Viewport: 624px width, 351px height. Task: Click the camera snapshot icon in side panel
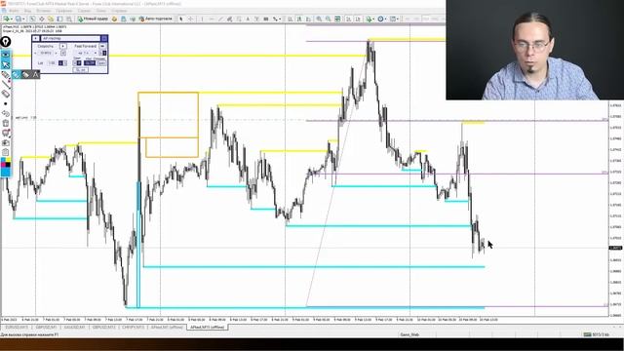pos(6,142)
